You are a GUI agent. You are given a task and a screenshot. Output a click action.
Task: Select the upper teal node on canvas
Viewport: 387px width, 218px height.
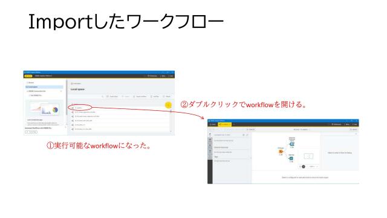[291, 144]
